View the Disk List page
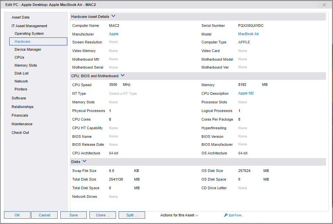Image resolution: width=333 pixels, height=224 pixels. tap(22, 73)
